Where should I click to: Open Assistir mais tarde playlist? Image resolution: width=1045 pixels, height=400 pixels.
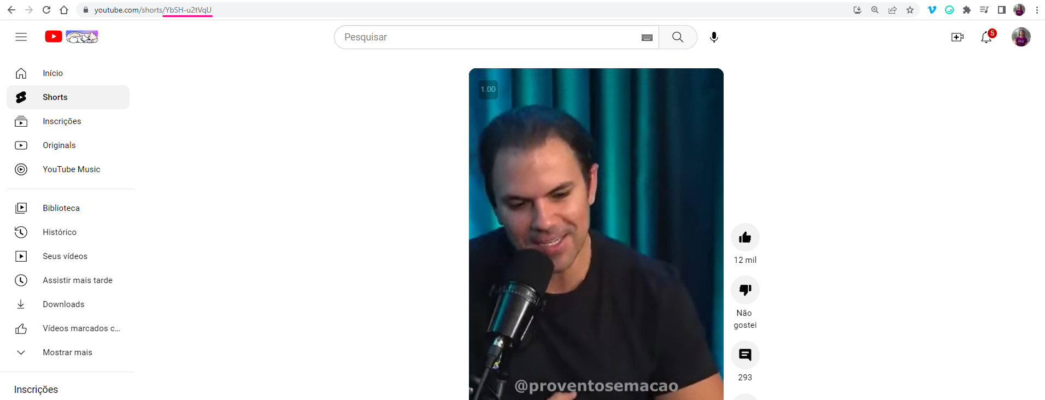click(68, 280)
